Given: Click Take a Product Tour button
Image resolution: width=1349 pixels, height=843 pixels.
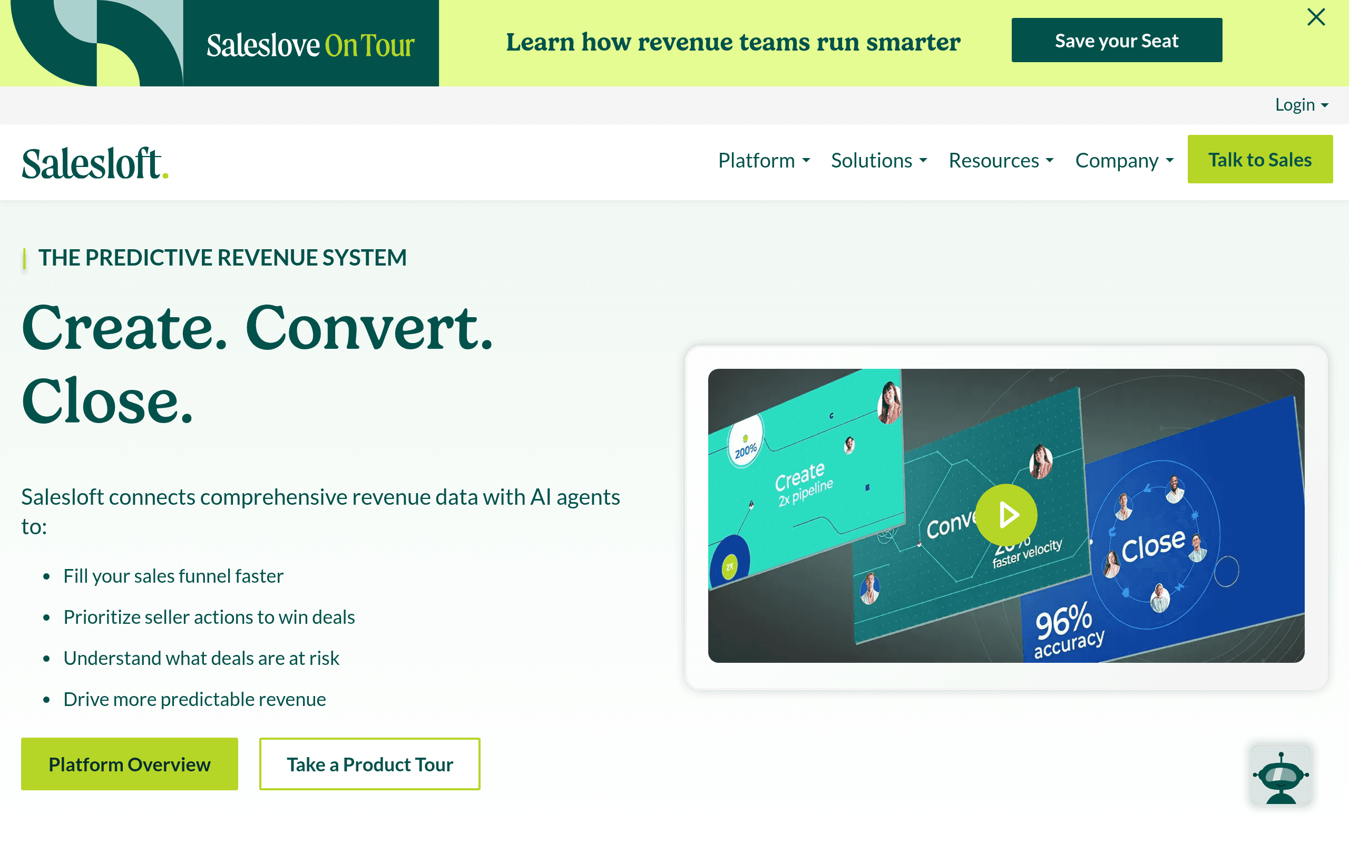Looking at the screenshot, I should pyautogui.click(x=369, y=764).
